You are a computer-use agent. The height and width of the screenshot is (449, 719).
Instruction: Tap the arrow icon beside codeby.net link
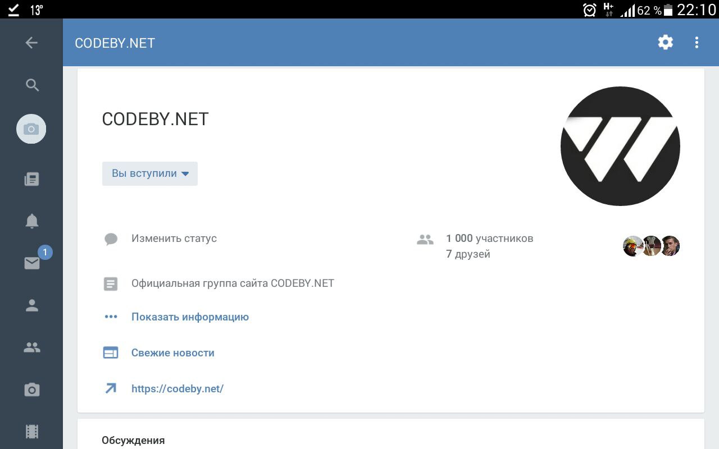tap(111, 388)
